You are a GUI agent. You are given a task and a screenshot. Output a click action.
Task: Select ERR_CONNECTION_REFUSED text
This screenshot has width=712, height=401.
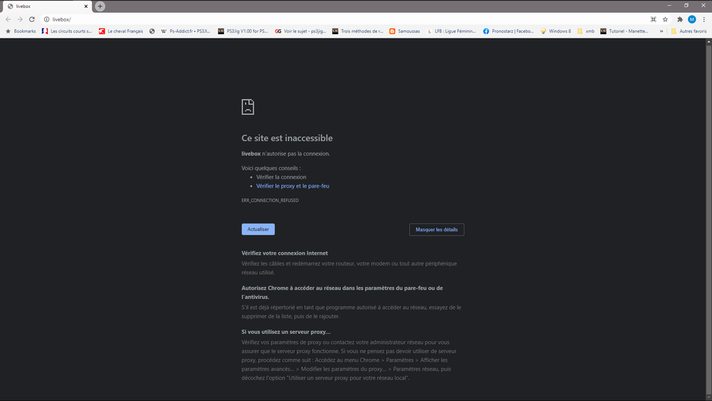click(270, 200)
